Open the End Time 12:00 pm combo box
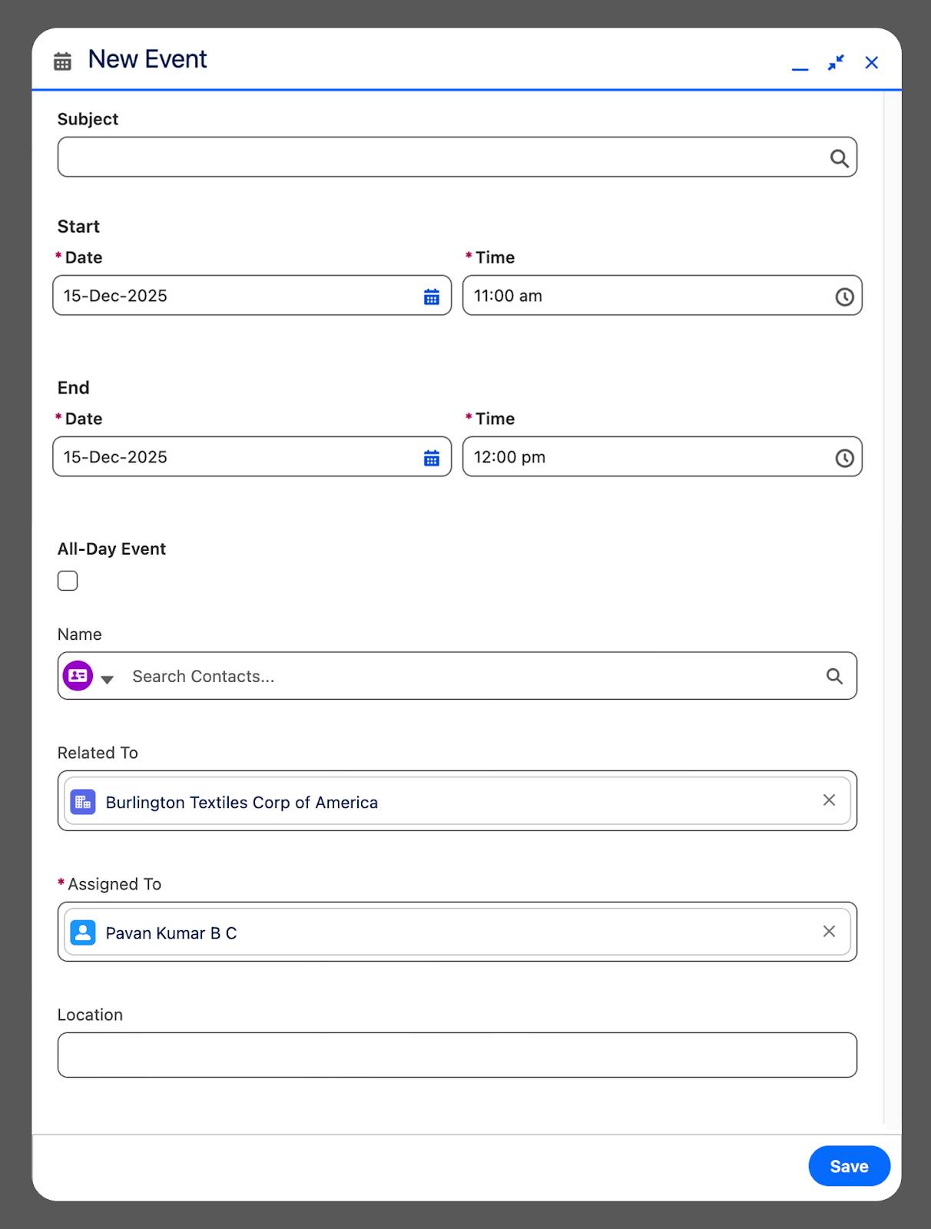The height and width of the screenshot is (1229, 931). [645, 457]
